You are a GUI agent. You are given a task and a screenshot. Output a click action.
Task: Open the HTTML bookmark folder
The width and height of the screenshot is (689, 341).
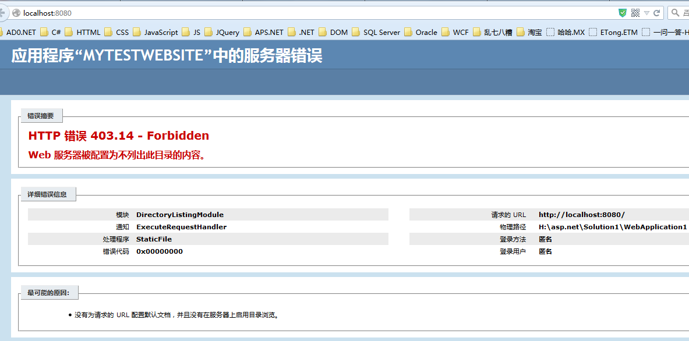pos(83,32)
